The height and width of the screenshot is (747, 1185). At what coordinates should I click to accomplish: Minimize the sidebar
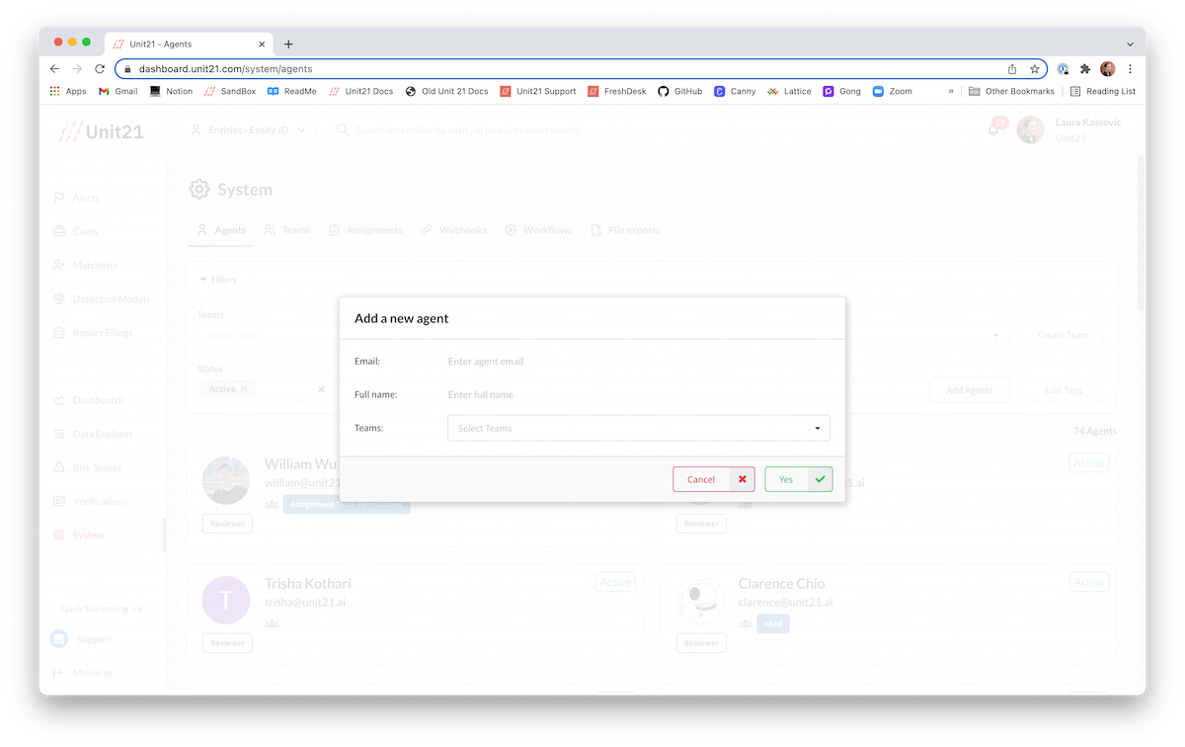(84, 673)
